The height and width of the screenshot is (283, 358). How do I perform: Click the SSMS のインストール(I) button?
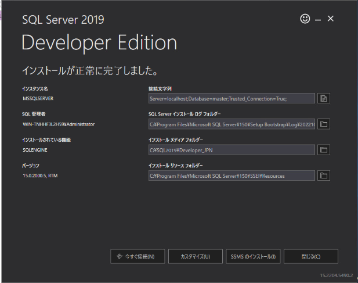253,256
